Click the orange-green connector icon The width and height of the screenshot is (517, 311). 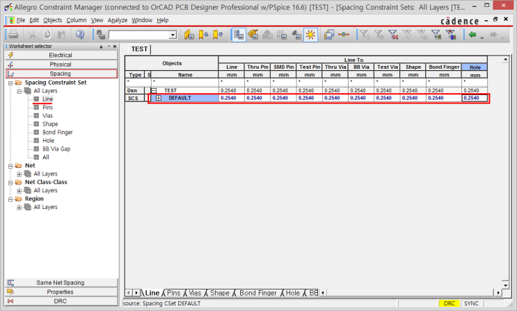pos(344,35)
